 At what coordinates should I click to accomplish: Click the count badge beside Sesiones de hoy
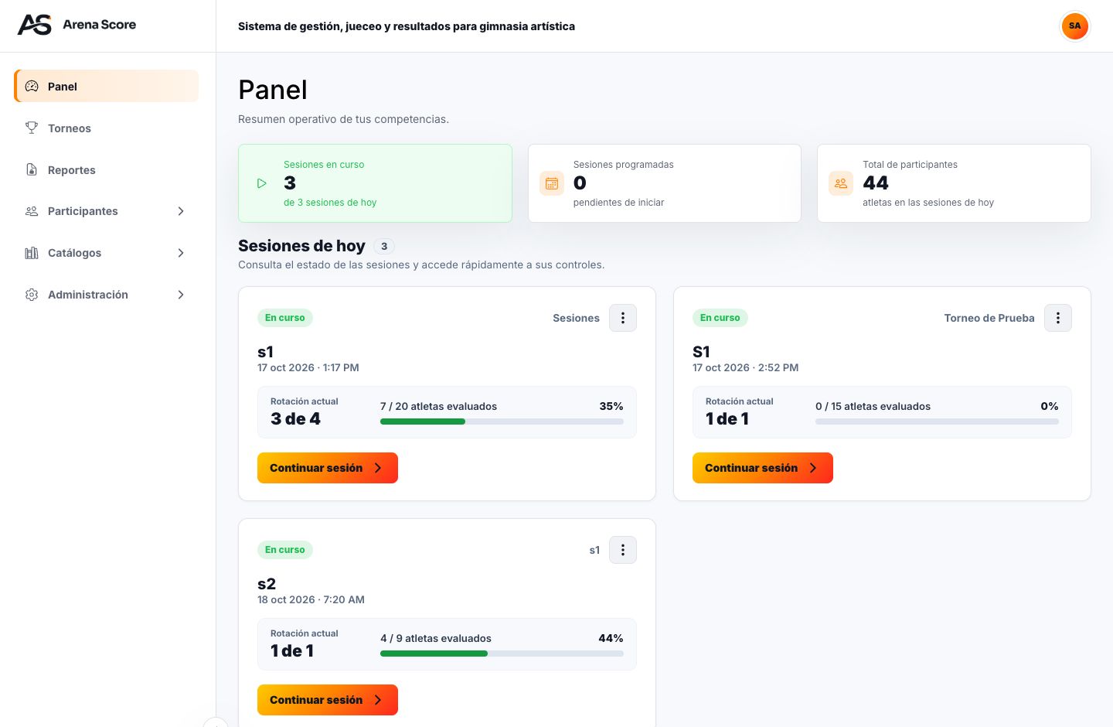(384, 246)
